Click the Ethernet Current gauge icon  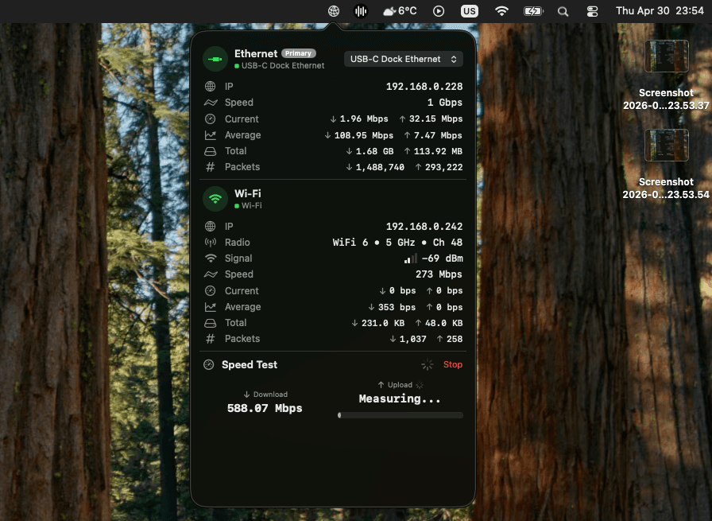click(211, 119)
